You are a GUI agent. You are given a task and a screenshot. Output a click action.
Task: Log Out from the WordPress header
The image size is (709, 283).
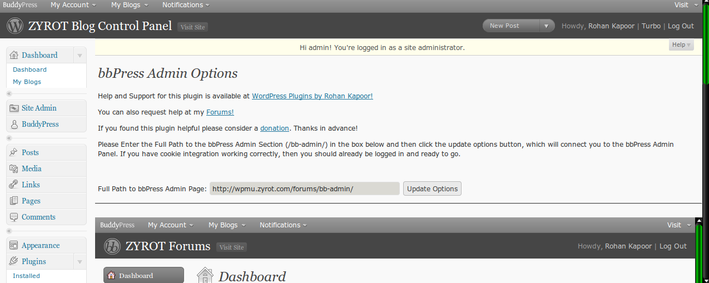(x=681, y=26)
